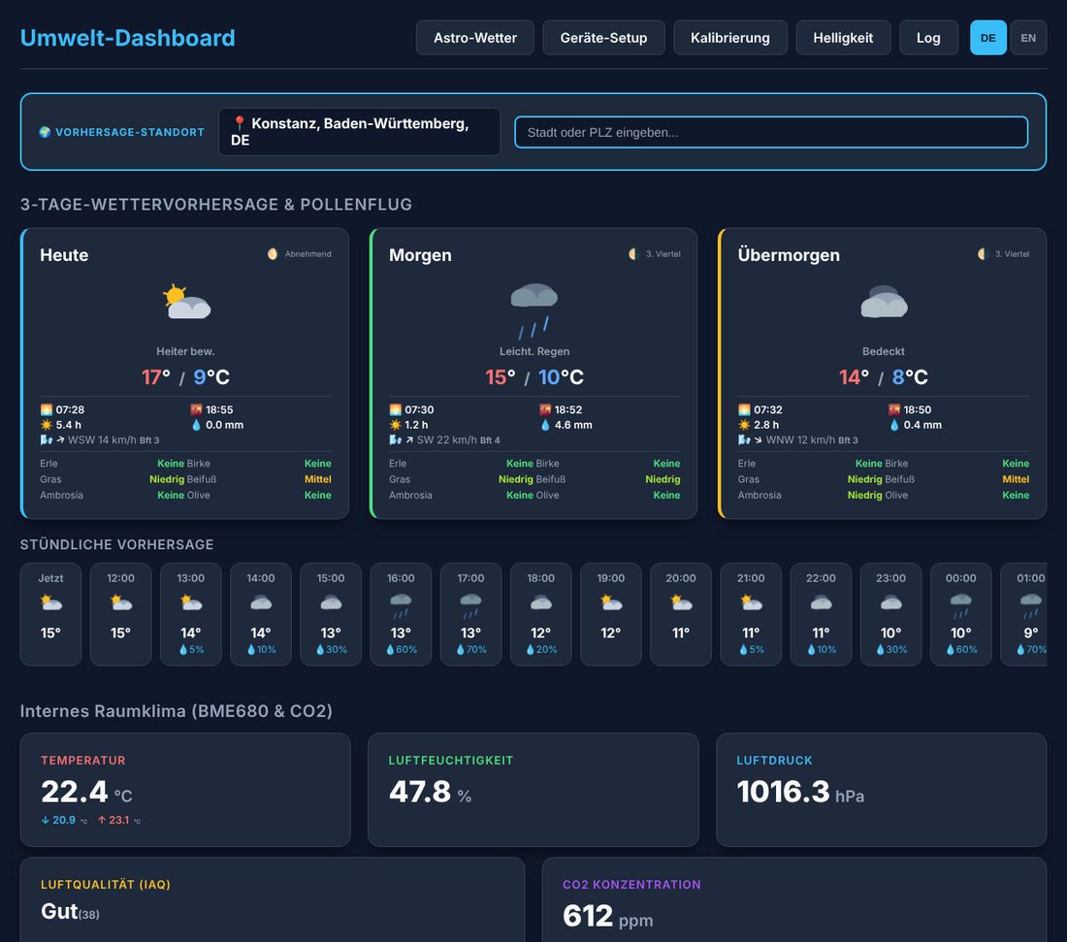Click the rain icon in 00:00 tile

click(x=961, y=605)
